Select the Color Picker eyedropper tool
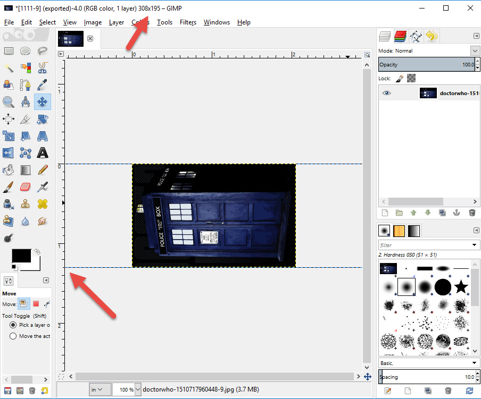The width and height of the screenshot is (481, 399). [x=43, y=85]
